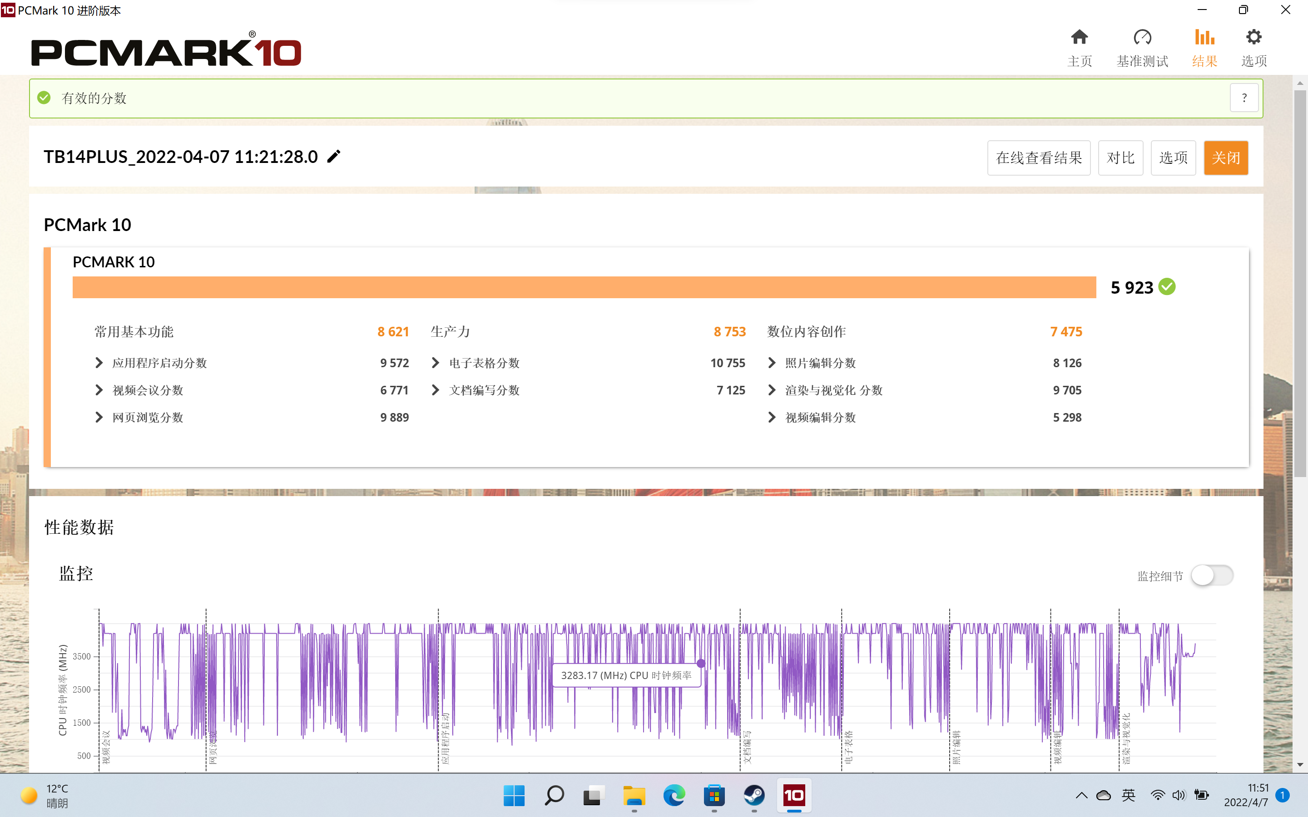Click the TB14PLUS_2022-04-07 result title
The image size is (1308, 817).
[180, 157]
